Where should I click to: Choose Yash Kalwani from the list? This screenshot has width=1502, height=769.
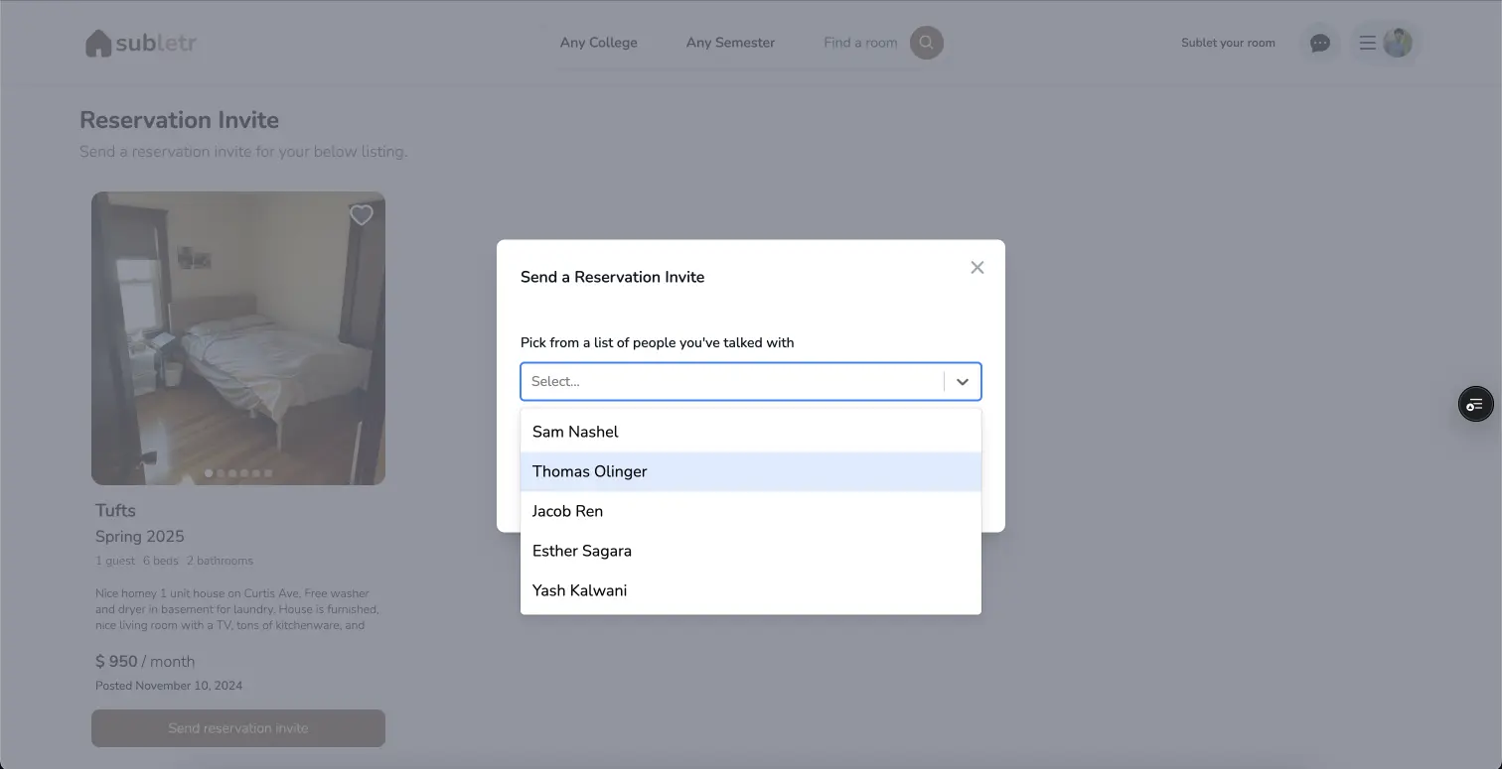click(x=751, y=590)
